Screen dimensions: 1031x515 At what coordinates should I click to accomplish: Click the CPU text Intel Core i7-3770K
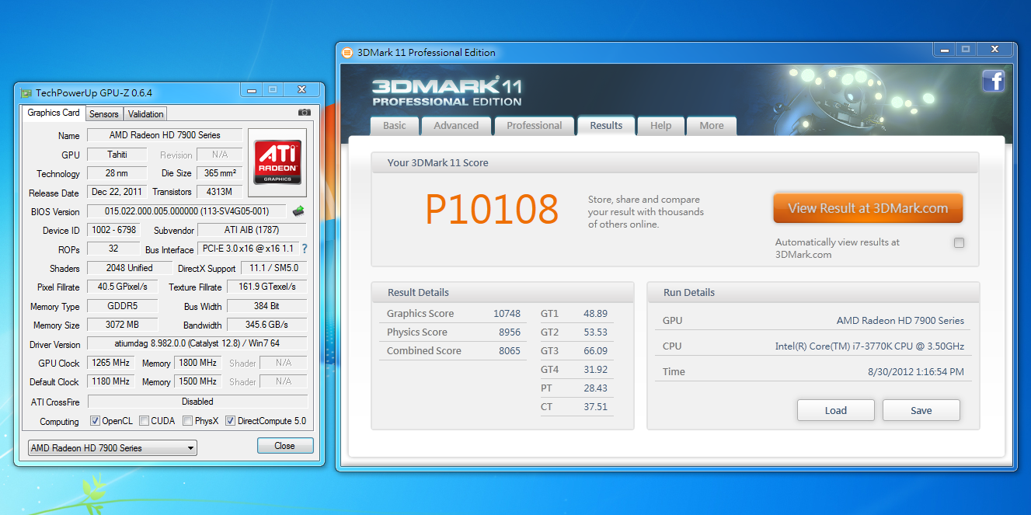pos(869,346)
